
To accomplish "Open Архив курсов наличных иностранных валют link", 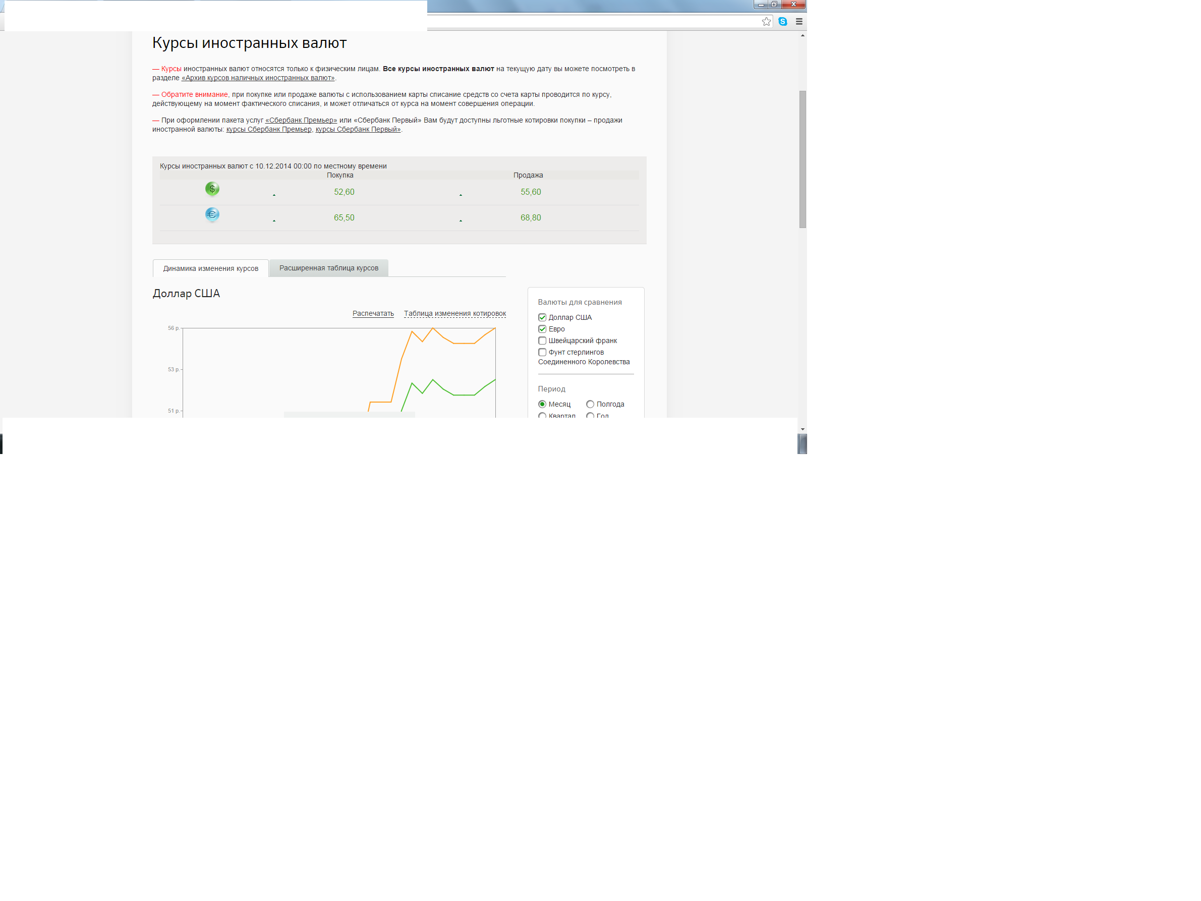I will pos(258,78).
